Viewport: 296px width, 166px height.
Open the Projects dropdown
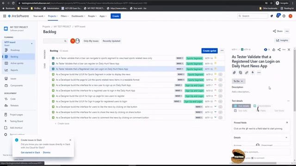tap(53, 16)
